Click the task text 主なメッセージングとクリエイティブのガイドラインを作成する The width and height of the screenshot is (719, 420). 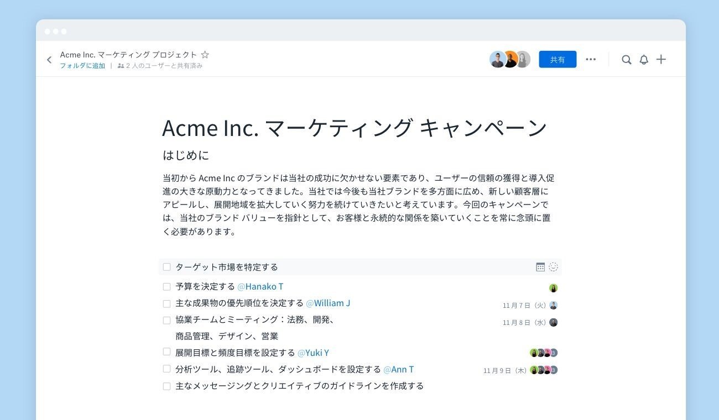pos(299,386)
